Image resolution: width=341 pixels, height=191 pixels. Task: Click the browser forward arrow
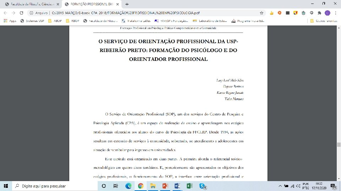click(x=13, y=13)
